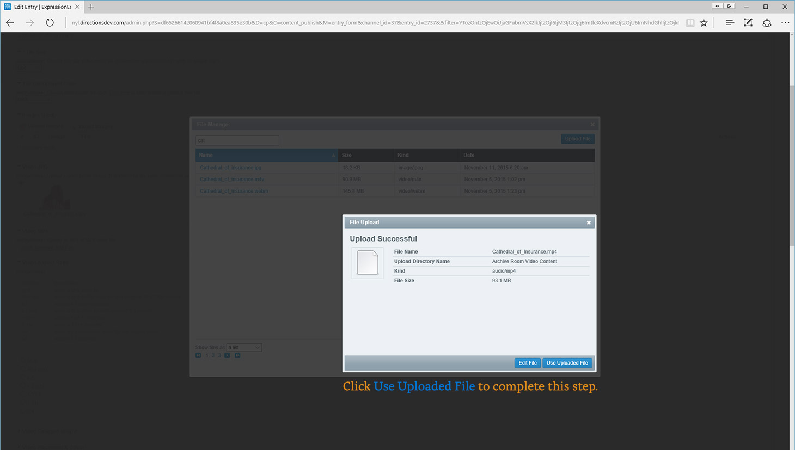This screenshot has height=450, width=795.
Task: Click the Use Uploaded File button
Action: [x=567, y=363]
